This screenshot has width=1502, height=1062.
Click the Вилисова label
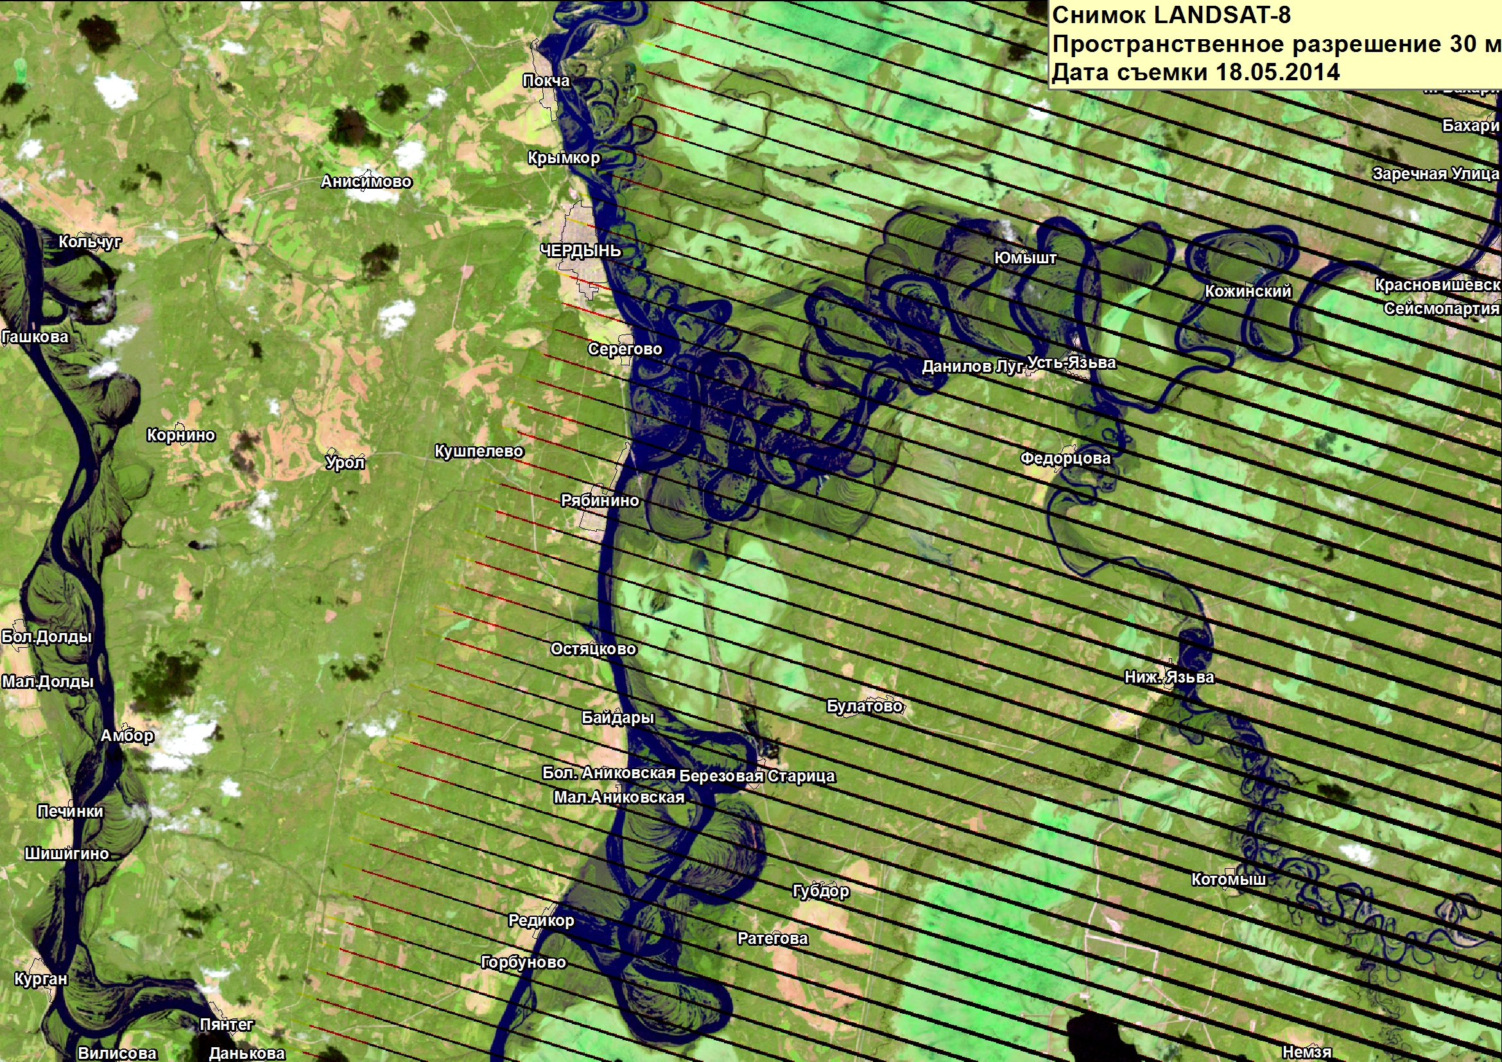[117, 1054]
